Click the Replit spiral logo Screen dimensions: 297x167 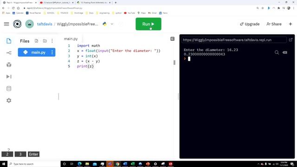[x=17, y=24]
